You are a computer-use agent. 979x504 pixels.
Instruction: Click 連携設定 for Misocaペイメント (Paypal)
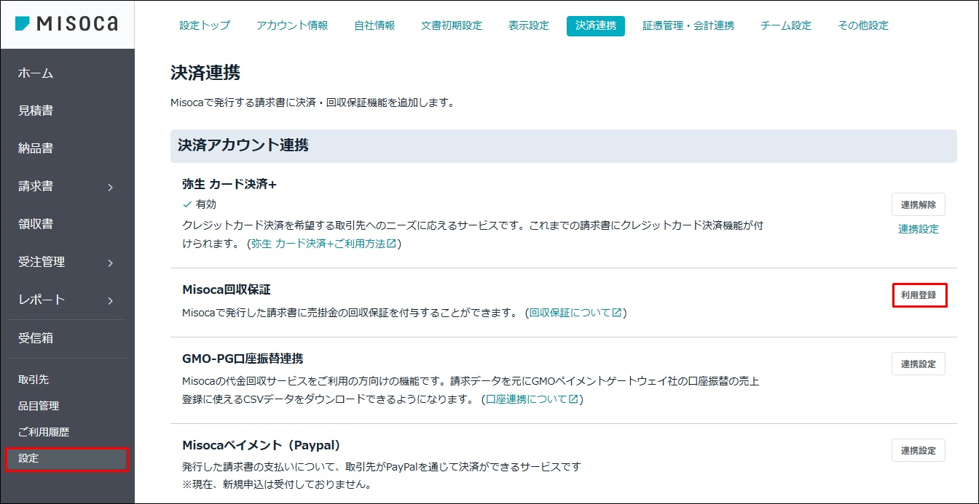point(919,450)
